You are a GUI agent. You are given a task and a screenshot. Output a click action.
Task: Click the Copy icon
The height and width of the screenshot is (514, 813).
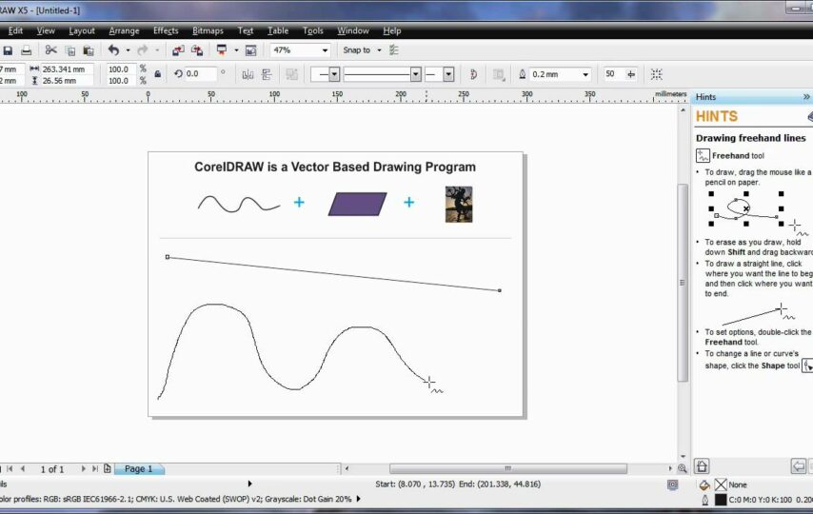click(x=70, y=50)
